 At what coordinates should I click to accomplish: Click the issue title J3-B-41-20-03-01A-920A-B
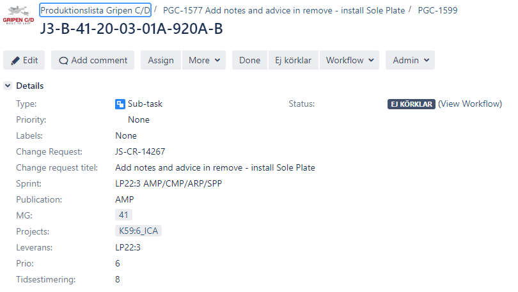pos(132,29)
